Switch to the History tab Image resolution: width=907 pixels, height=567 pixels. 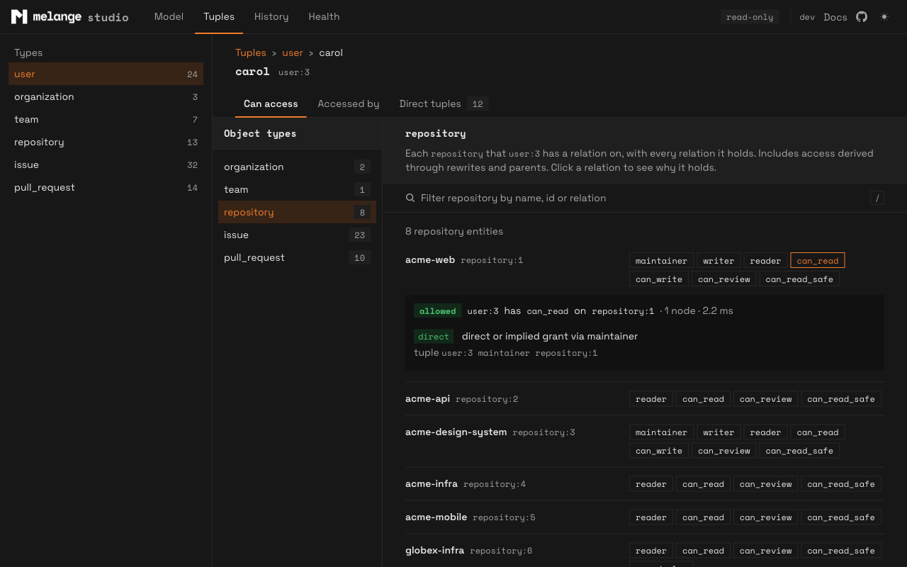[x=271, y=16]
